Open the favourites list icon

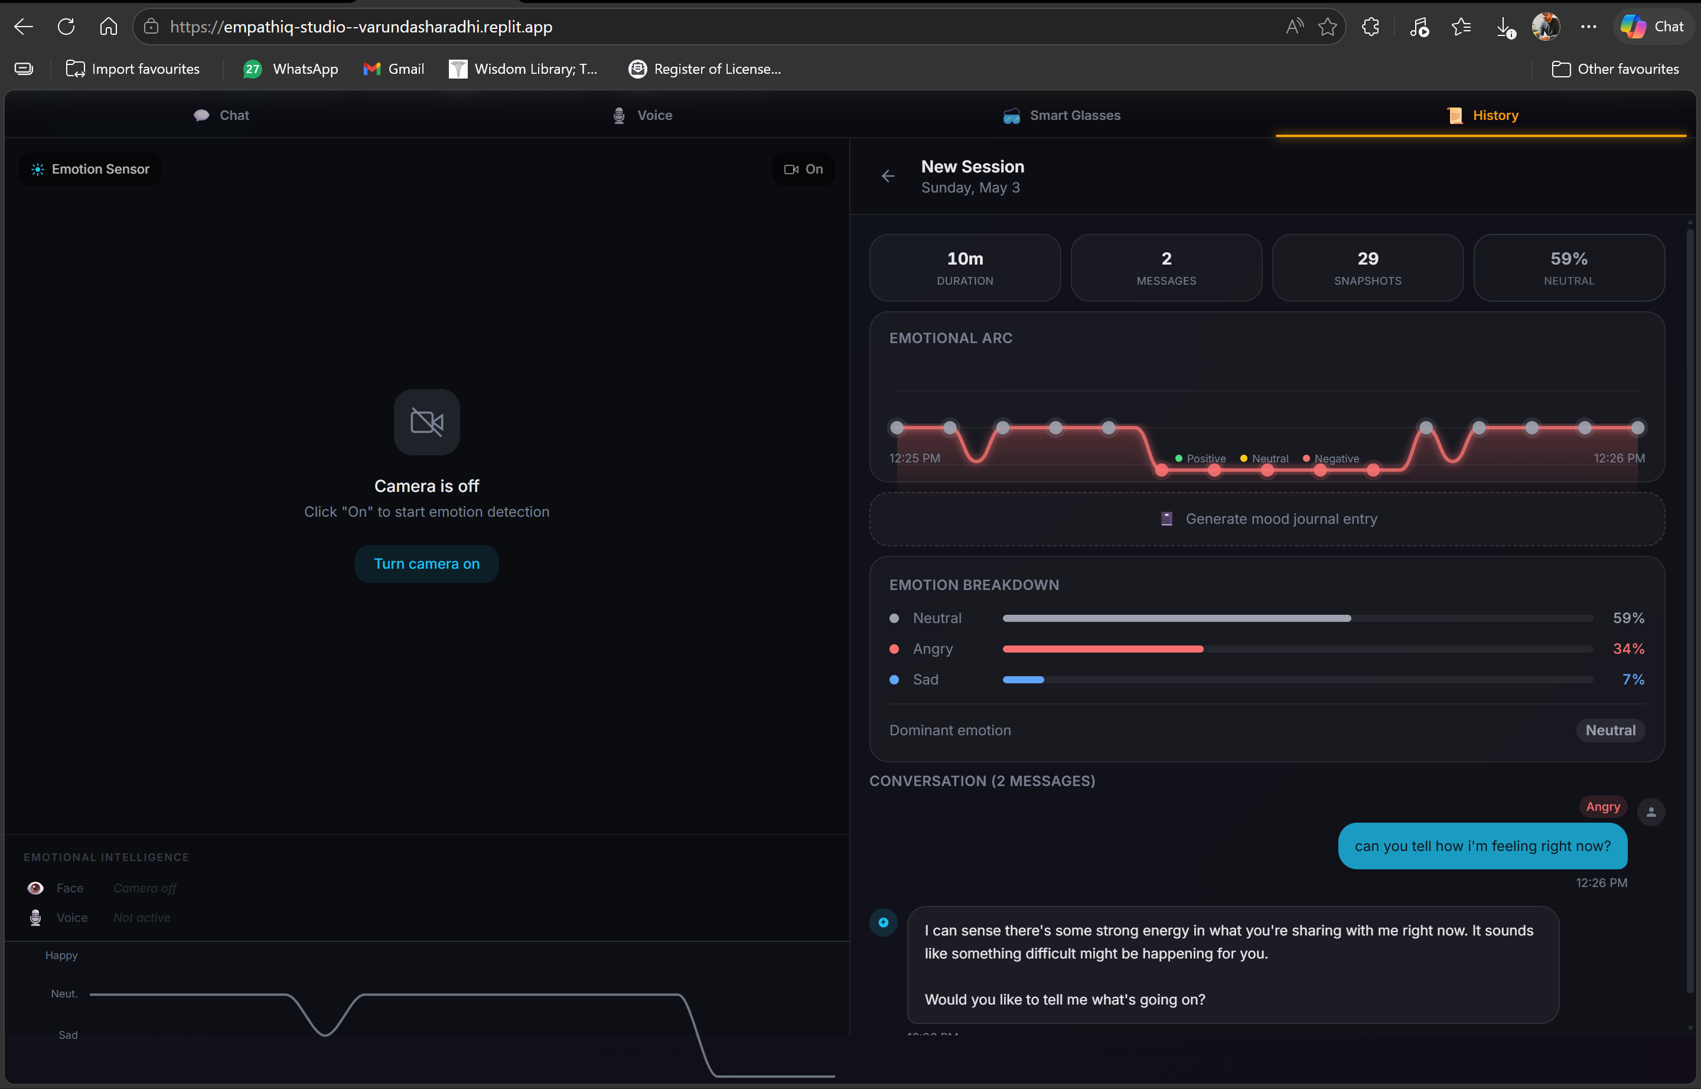click(1461, 27)
